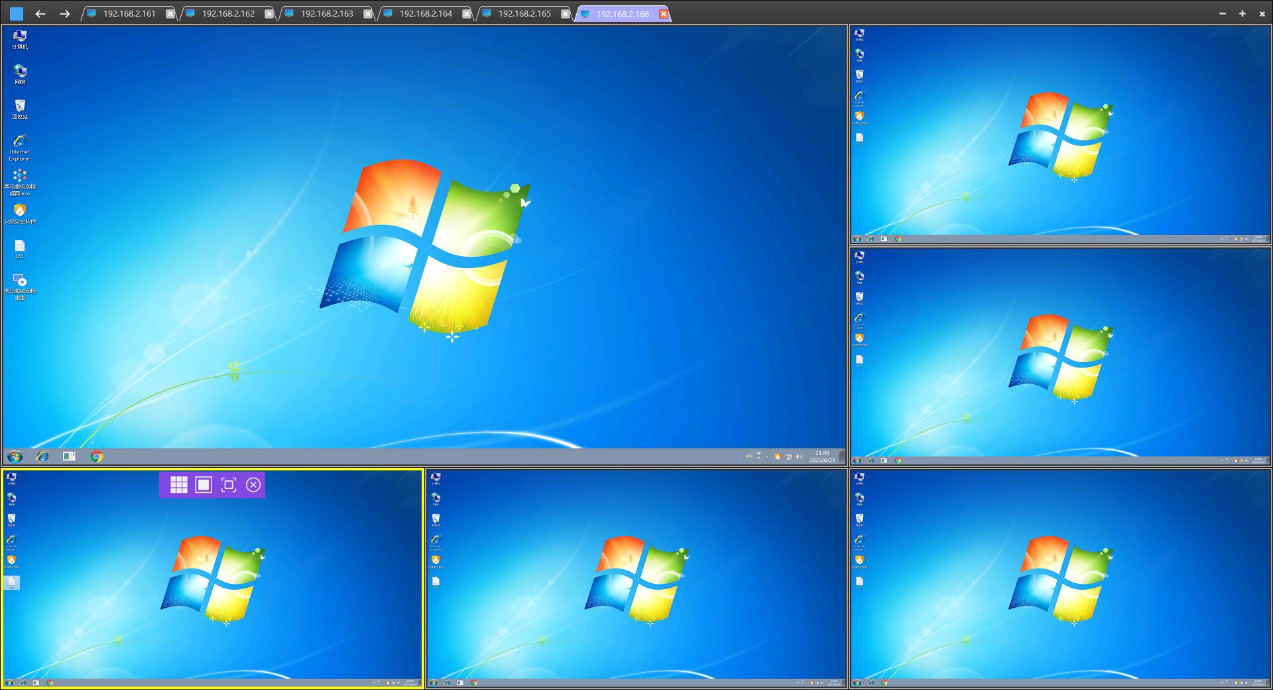
Task: Enter fullscreen mode from purple toolbar
Action: point(229,485)
